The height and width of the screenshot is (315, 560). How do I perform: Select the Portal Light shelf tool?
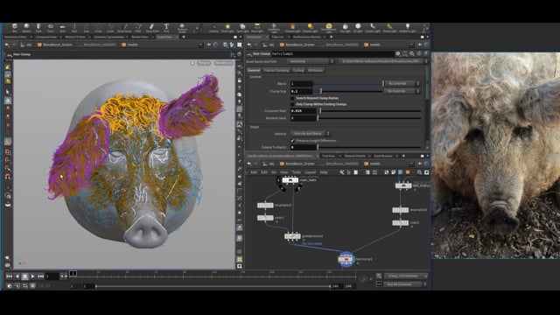389,28
